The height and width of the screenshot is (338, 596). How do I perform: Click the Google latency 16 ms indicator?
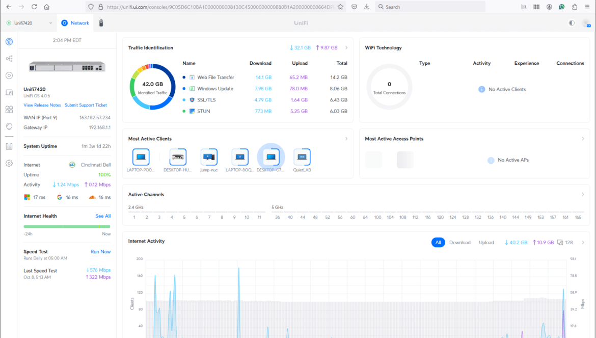67,197
